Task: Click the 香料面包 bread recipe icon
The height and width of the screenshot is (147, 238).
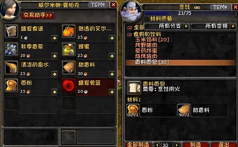Action: pos(134,88)
